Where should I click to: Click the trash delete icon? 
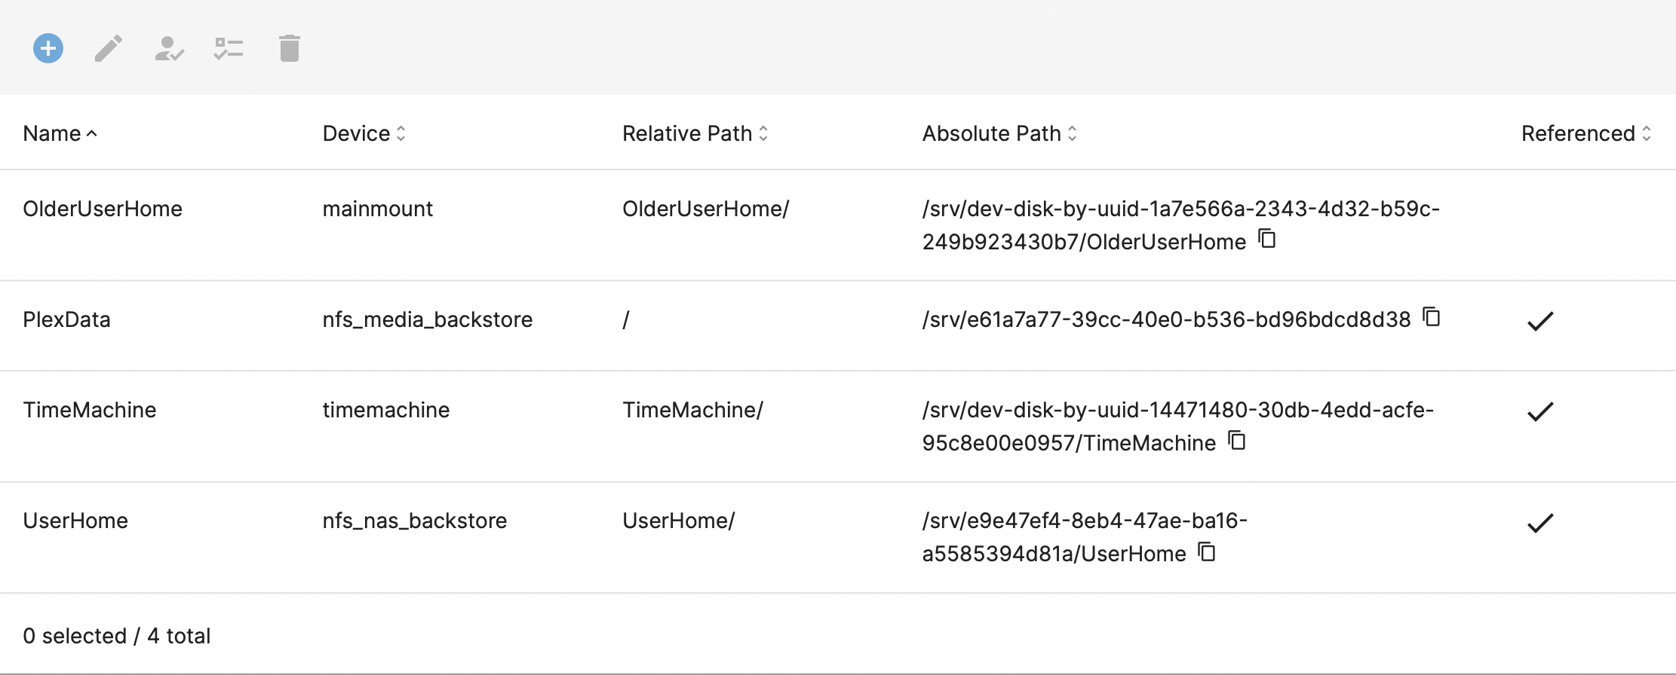coord(290,48)
